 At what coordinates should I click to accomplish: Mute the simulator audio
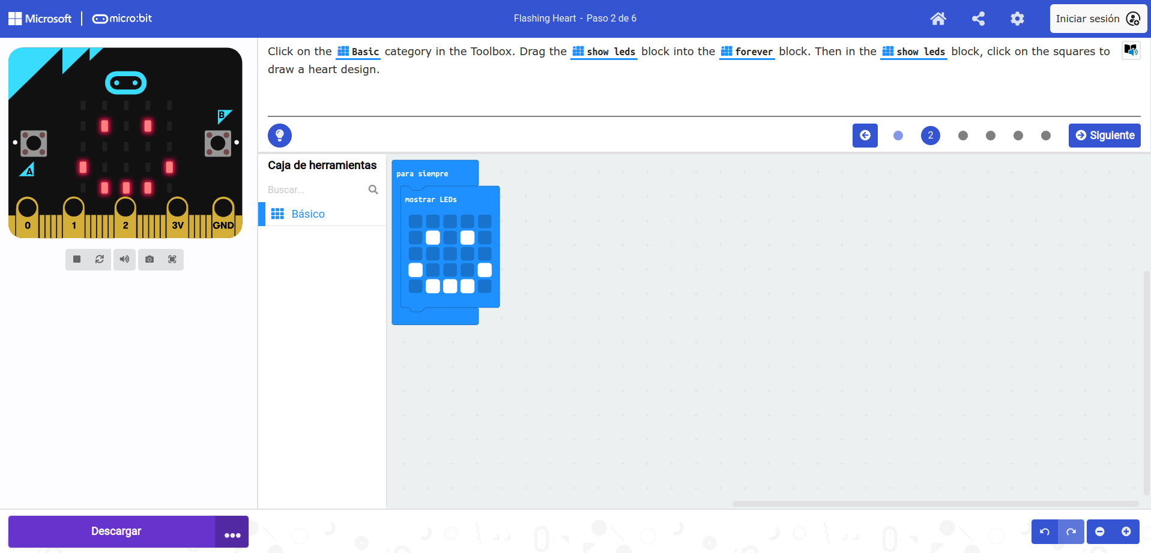pos(124,259)
